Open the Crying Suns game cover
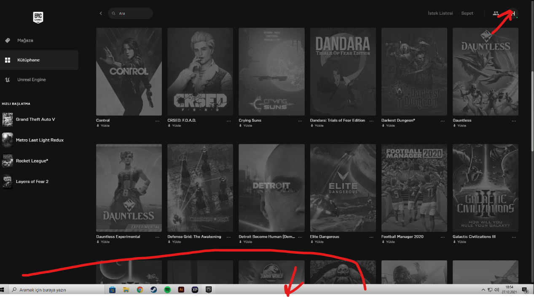The image size is (534, 297). click(271, 72)
